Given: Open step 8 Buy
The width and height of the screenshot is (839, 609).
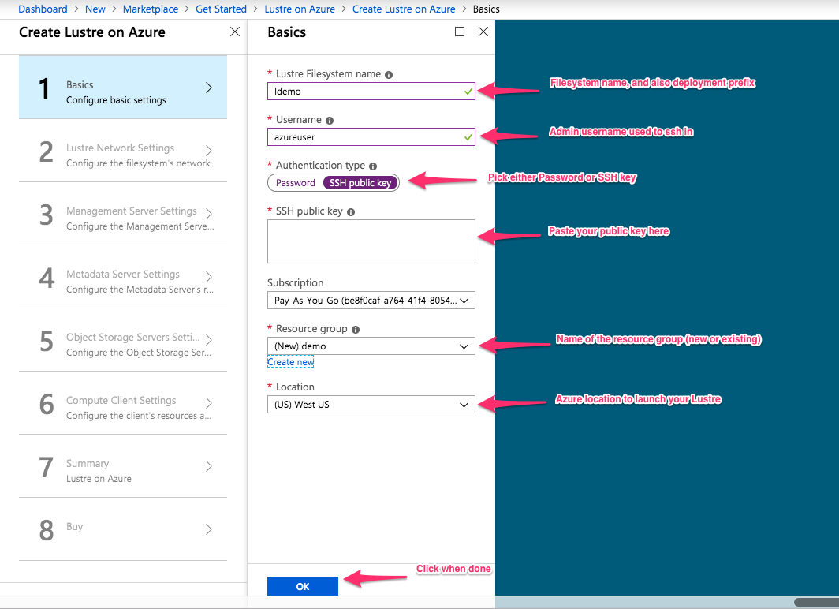Looking at the screenshot, I should pyautogui.click(x=122, y=529).
